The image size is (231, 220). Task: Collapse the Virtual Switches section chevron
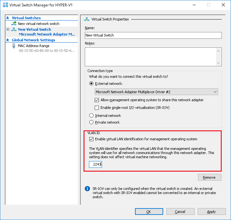click(x=8, y=18)
